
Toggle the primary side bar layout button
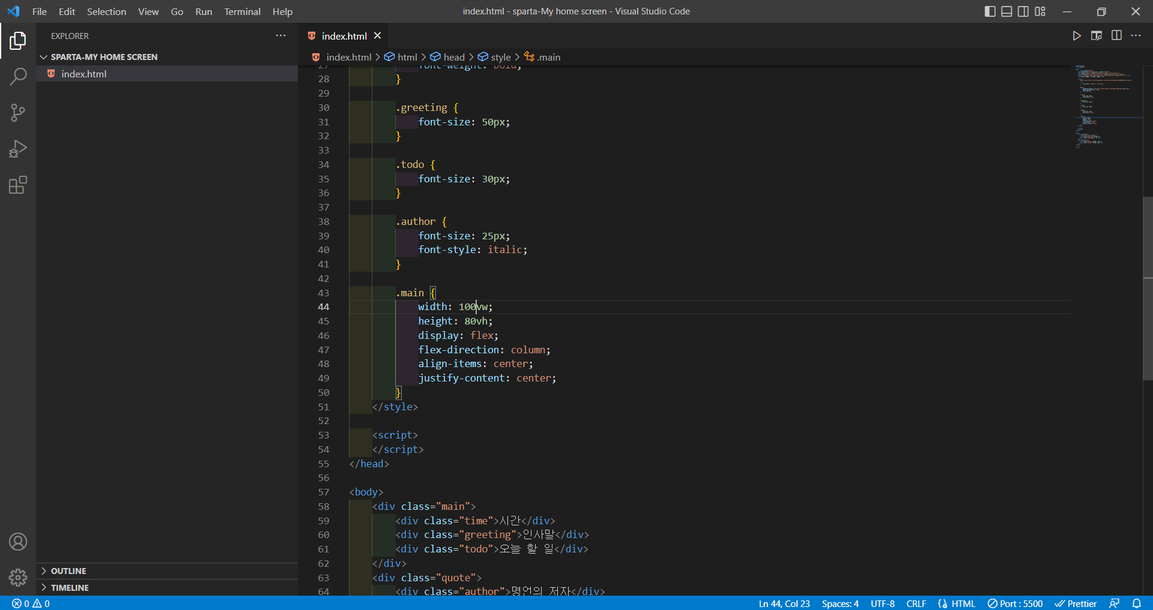click(x=990, y=11)
